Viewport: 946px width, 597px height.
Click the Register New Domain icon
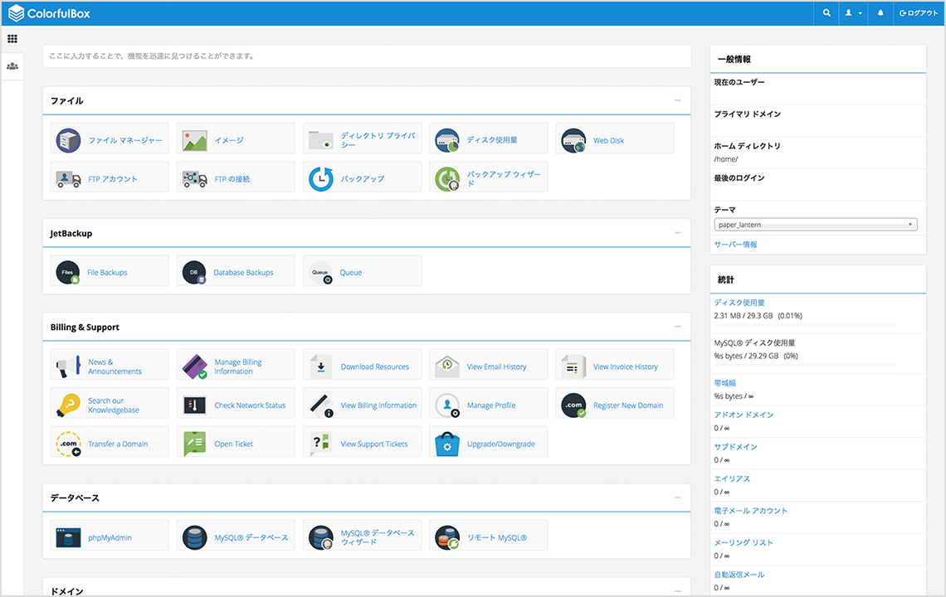(x=573, y=405)
